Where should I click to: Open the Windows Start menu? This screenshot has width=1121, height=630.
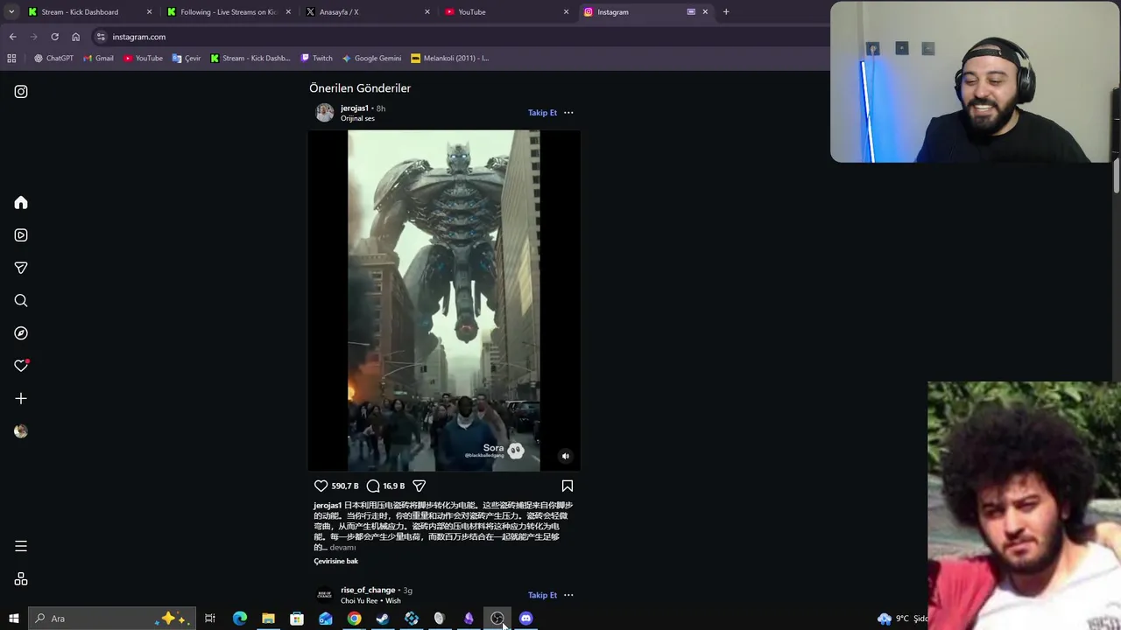point(13,619)
